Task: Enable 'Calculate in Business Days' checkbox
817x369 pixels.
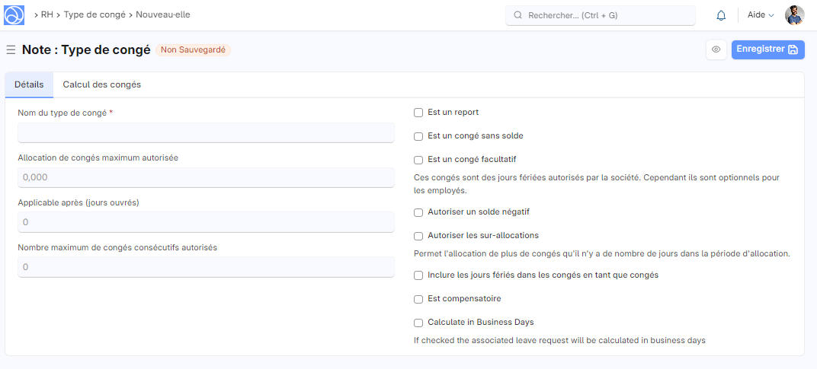Action: pos(418,323)
